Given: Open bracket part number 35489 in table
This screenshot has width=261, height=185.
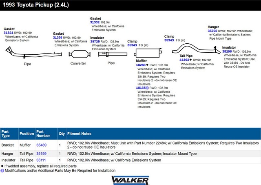Looking at the screenshot, I should coord(42,145).
